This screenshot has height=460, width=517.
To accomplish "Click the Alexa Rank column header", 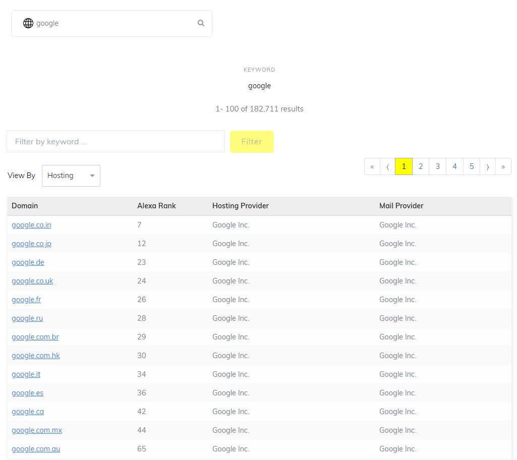I will (x=157, y=206).
